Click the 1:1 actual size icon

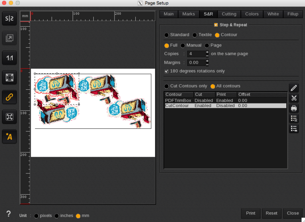pos(9,58)
